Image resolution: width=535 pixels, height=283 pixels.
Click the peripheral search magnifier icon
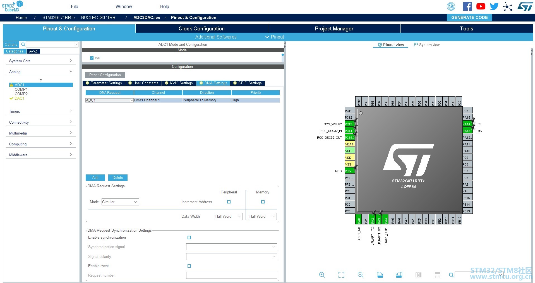tap(23, 44)
